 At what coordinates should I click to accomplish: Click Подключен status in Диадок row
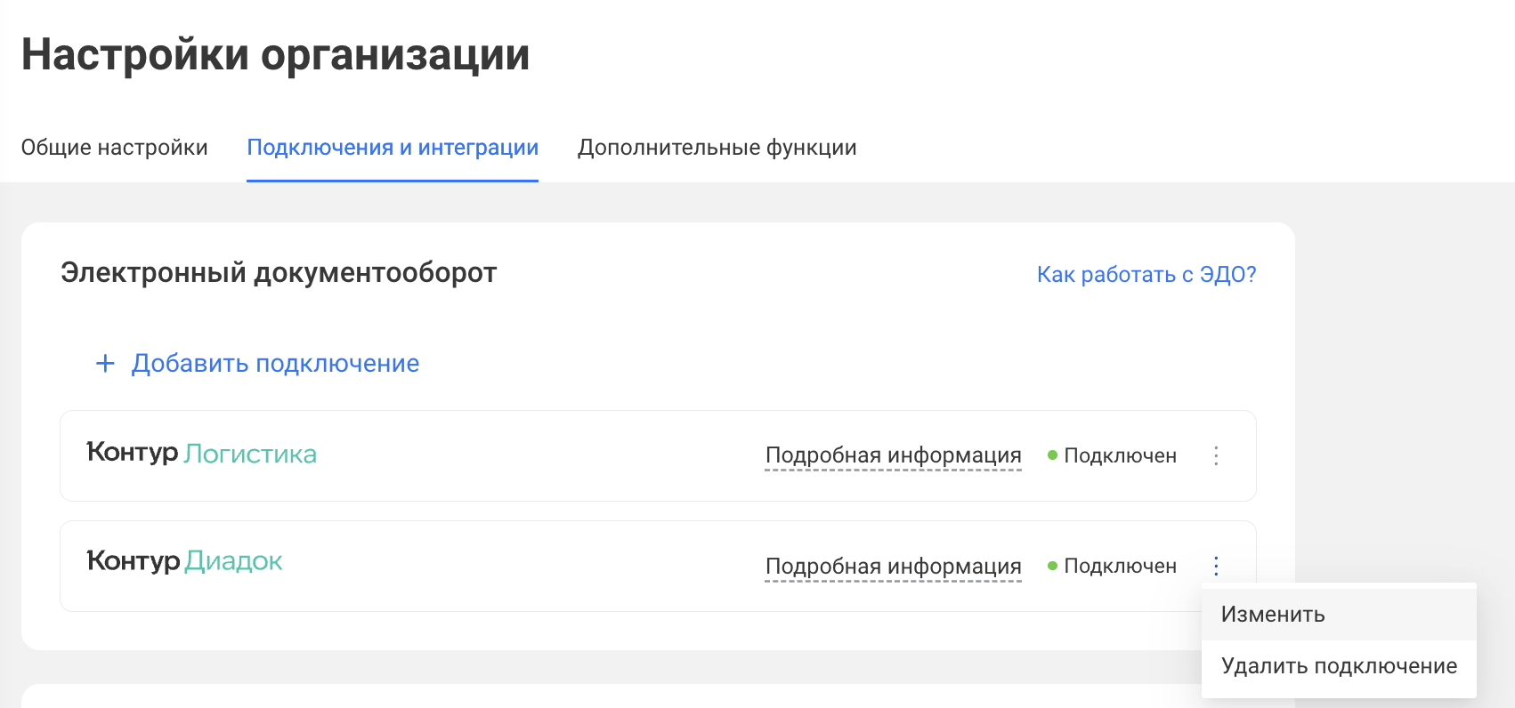1112,566
